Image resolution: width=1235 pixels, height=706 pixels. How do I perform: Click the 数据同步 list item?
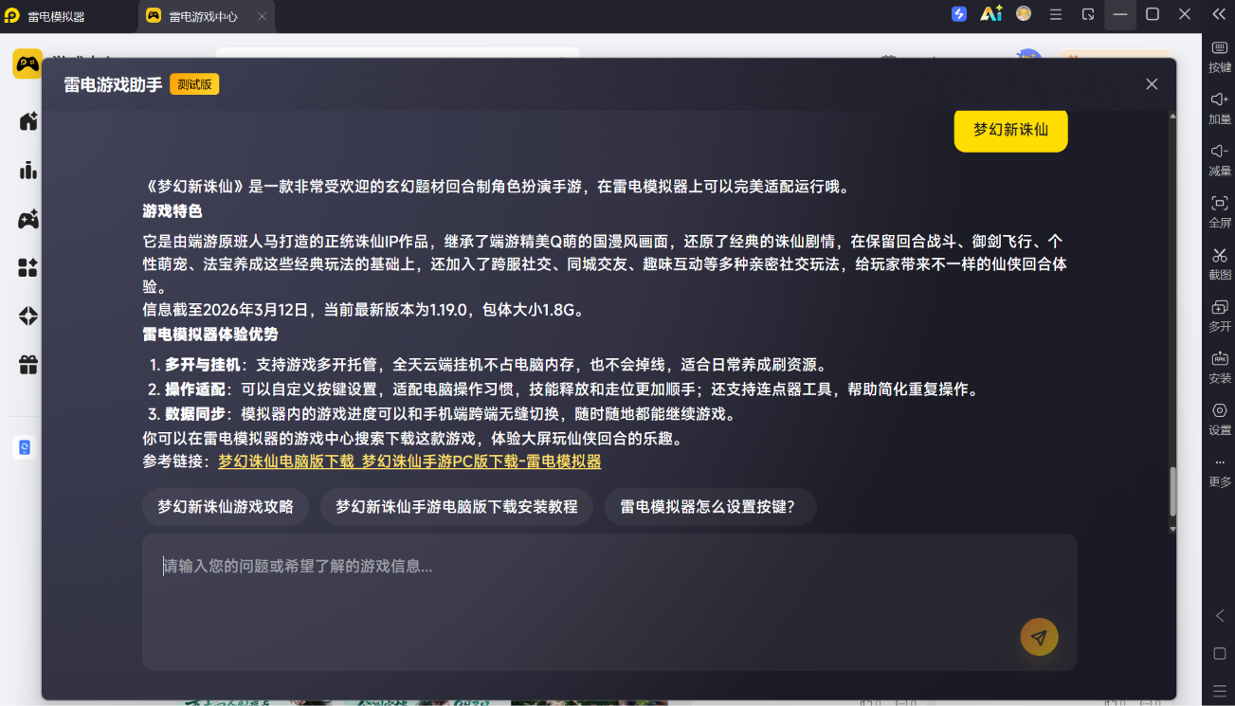pyautogui.click(x=442, y=414)
